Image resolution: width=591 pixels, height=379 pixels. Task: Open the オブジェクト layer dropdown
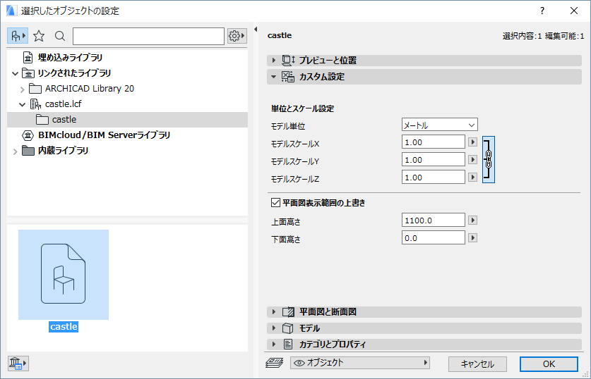pyautogui.click(x=360, y=363)
